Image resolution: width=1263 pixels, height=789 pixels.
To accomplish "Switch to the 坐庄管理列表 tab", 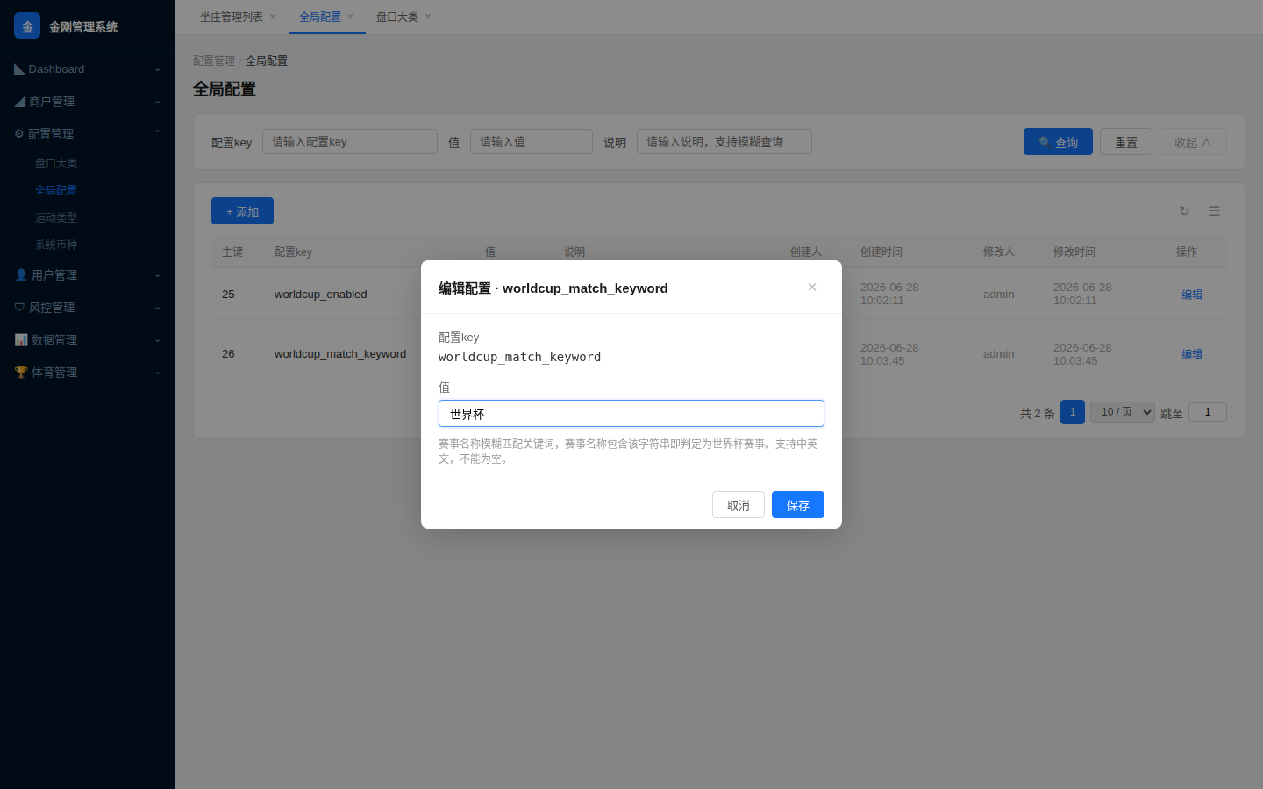I will [x=231, y=17].
